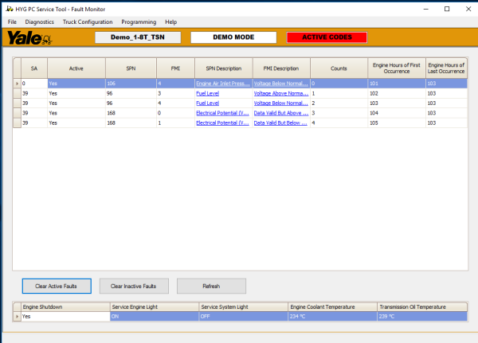The image size is (478, 343).
Task: Select row header of Counts 2 row
Action: point(17,103)
